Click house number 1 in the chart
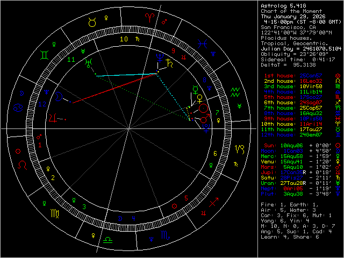344x258 pixels. point(40,145)
